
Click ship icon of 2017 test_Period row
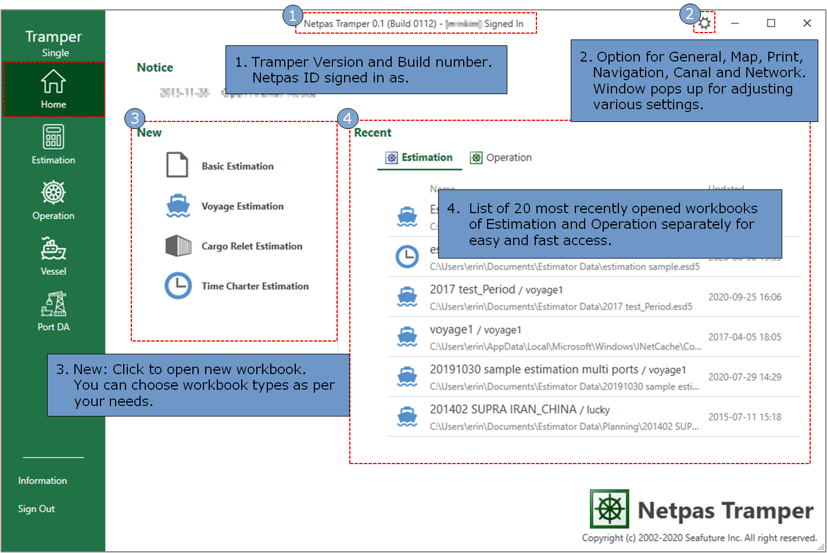coord(407,297)
